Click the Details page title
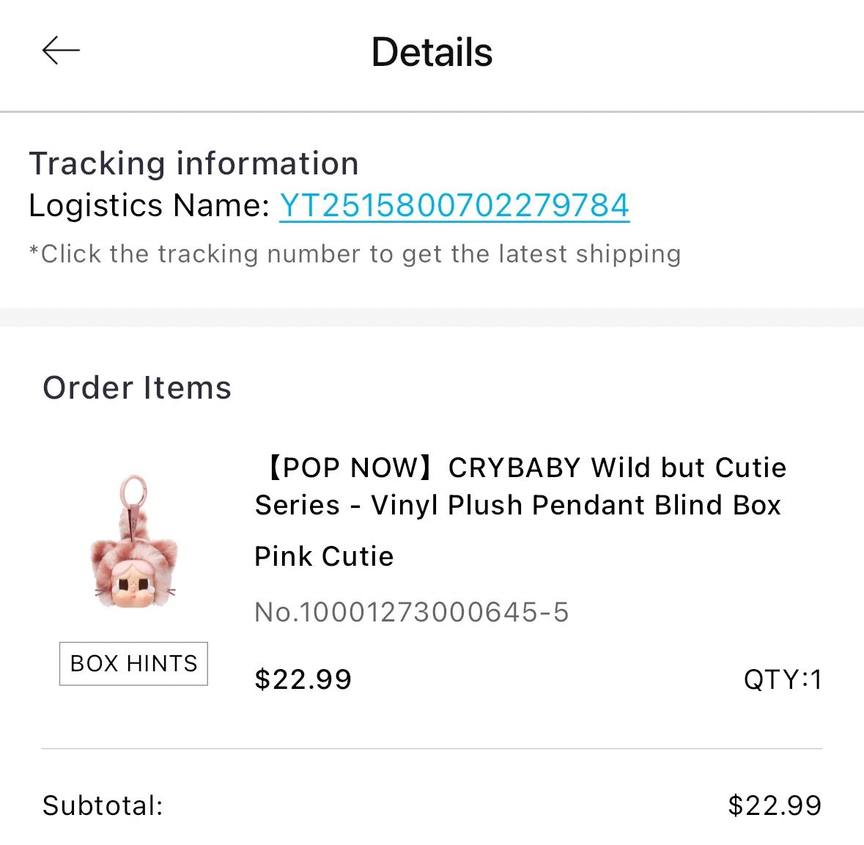 [x=432, y=52]
